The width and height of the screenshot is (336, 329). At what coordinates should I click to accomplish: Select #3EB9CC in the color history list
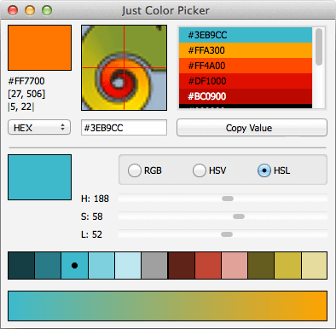coord(246,35)
